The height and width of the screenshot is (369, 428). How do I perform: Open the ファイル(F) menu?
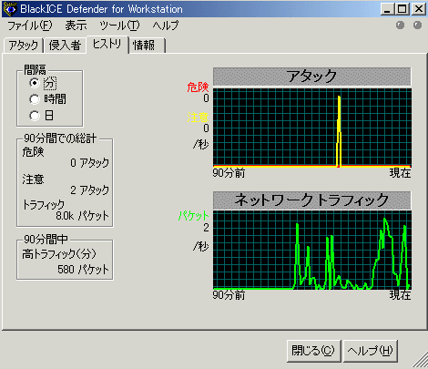tap(29, 26)
